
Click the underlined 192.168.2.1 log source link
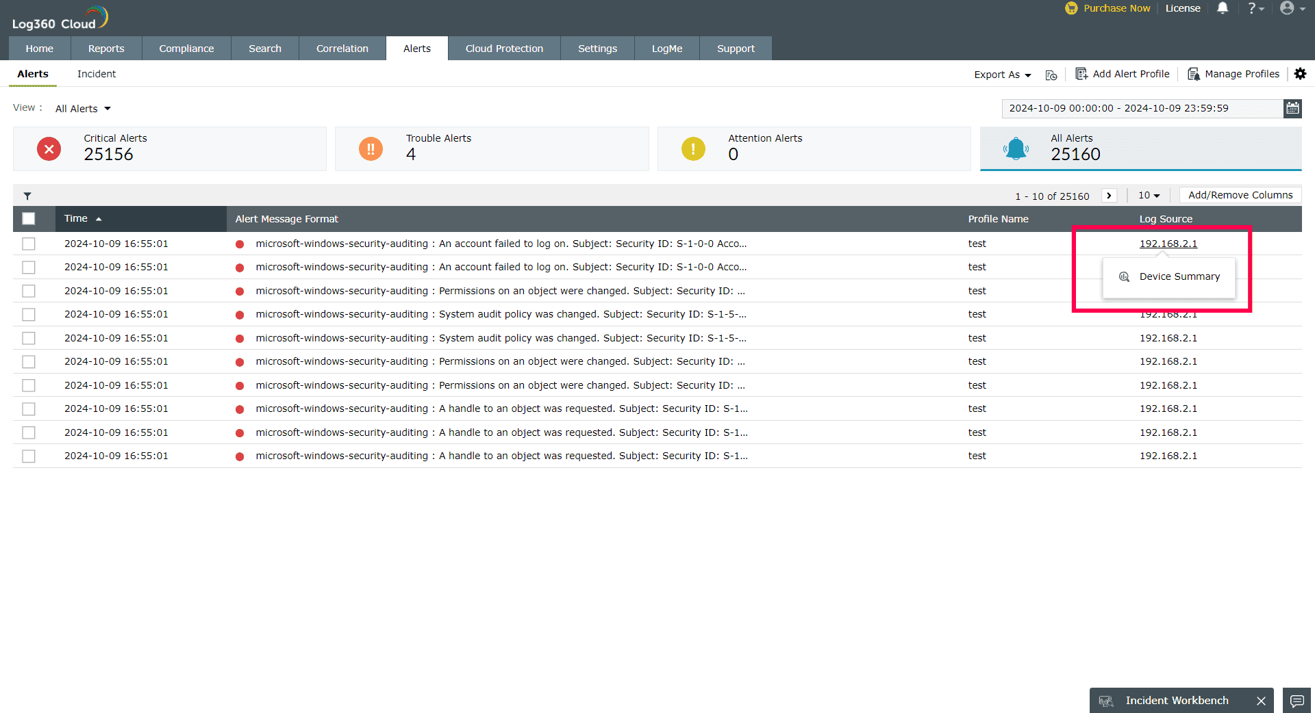point(1168,244)
